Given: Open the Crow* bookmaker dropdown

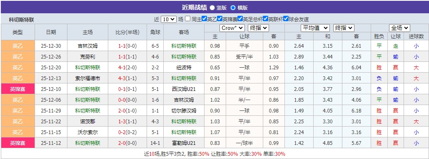Looking at the screenshot, I should coord(232,28).
